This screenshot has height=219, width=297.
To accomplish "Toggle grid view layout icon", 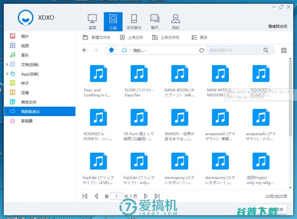I will click(284, 50).
